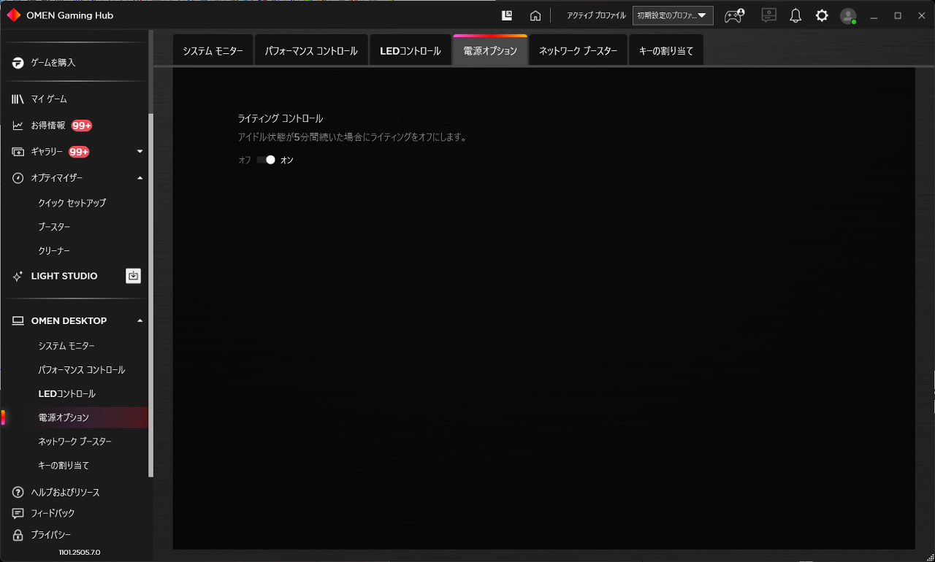
Task: Open the notifications bell
Action: (x=796, y=16)
